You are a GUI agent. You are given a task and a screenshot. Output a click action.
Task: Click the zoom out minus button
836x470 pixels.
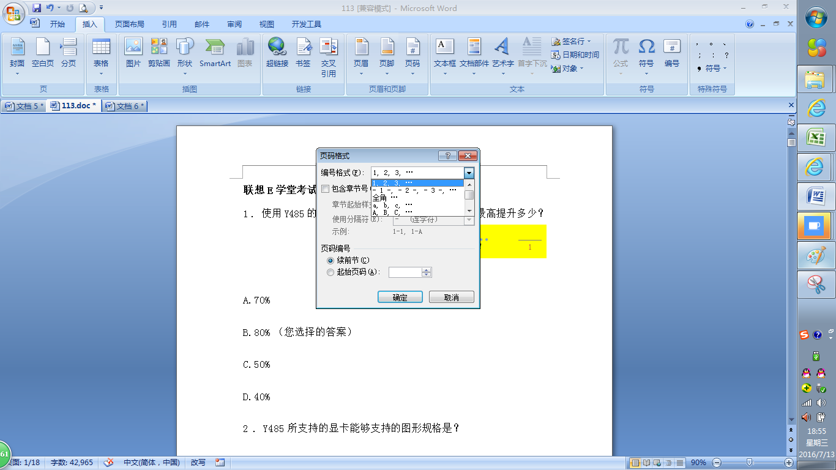point(717,463)
